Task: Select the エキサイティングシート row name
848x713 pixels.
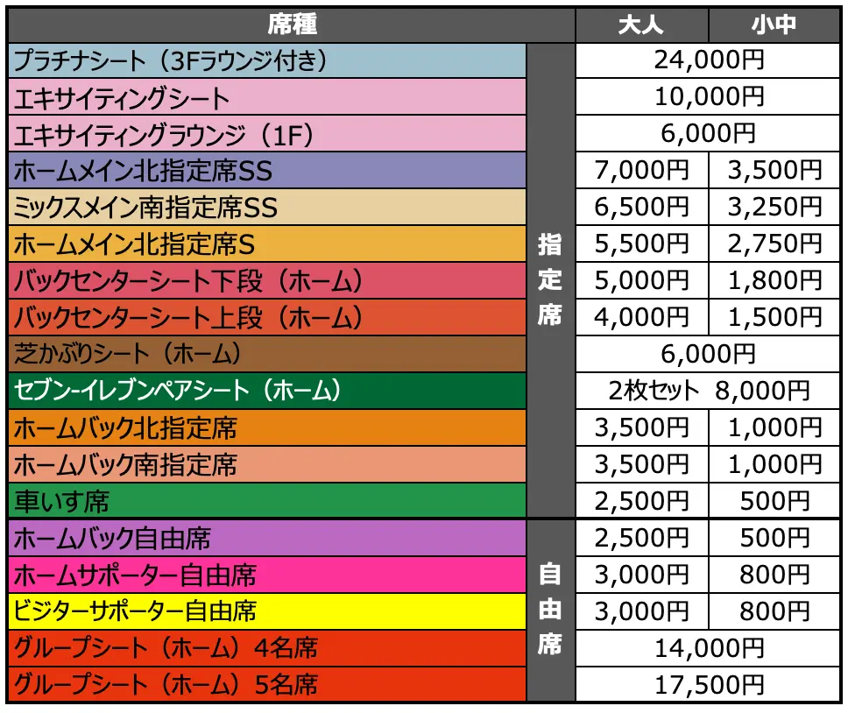Action: [x=267, y=97]
